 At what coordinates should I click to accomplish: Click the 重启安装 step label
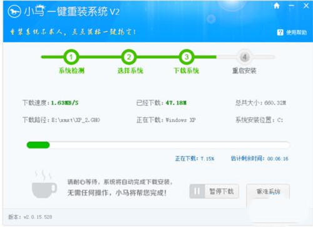tap(244, 71)
